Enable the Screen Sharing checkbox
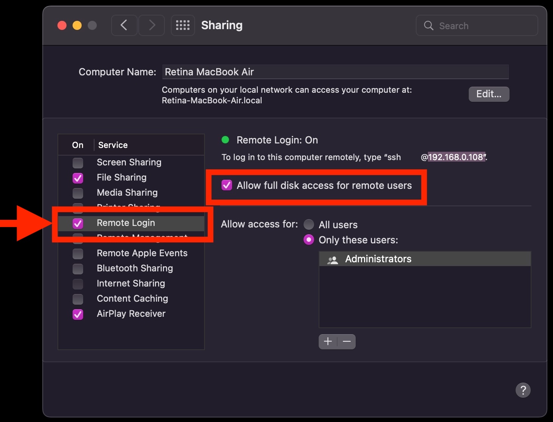Screen dimensions: 553x422 78,163
